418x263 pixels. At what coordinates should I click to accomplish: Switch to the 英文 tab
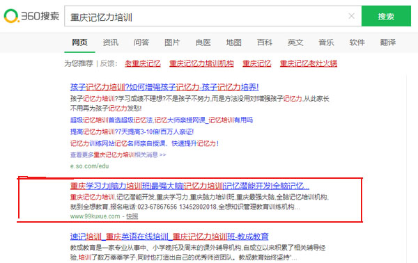295,42
